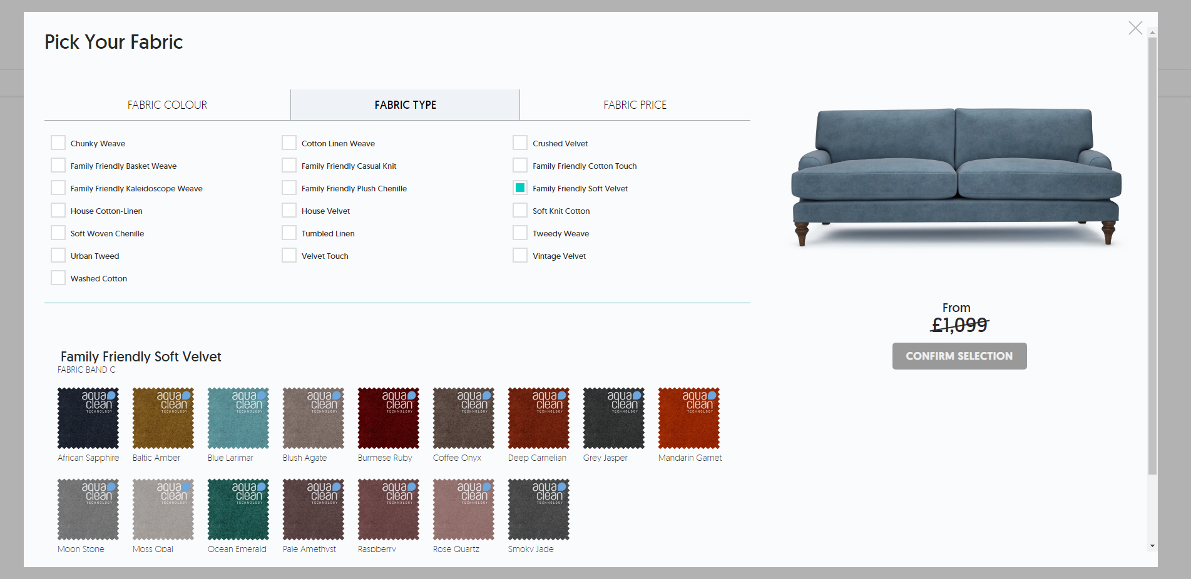Tick the Chunky Weave checkbox
This screenshot has height=579, width=1191.
(58, 143)
